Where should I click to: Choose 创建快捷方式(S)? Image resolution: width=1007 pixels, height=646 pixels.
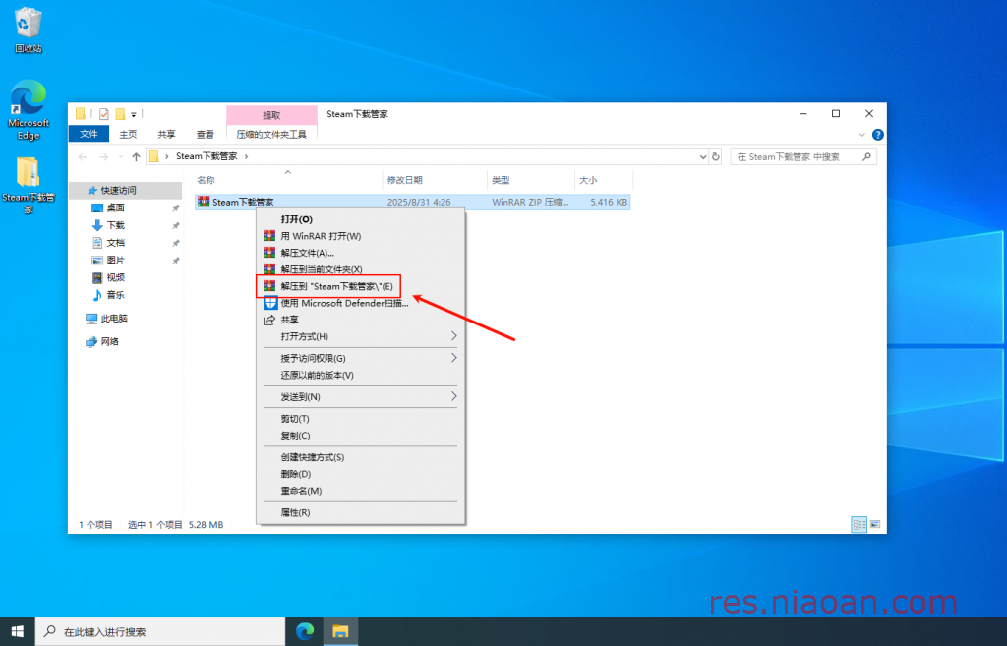pos(360,457)
